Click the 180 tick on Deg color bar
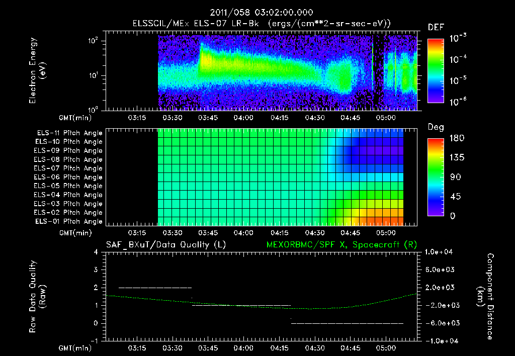 [x=457, y=138]
